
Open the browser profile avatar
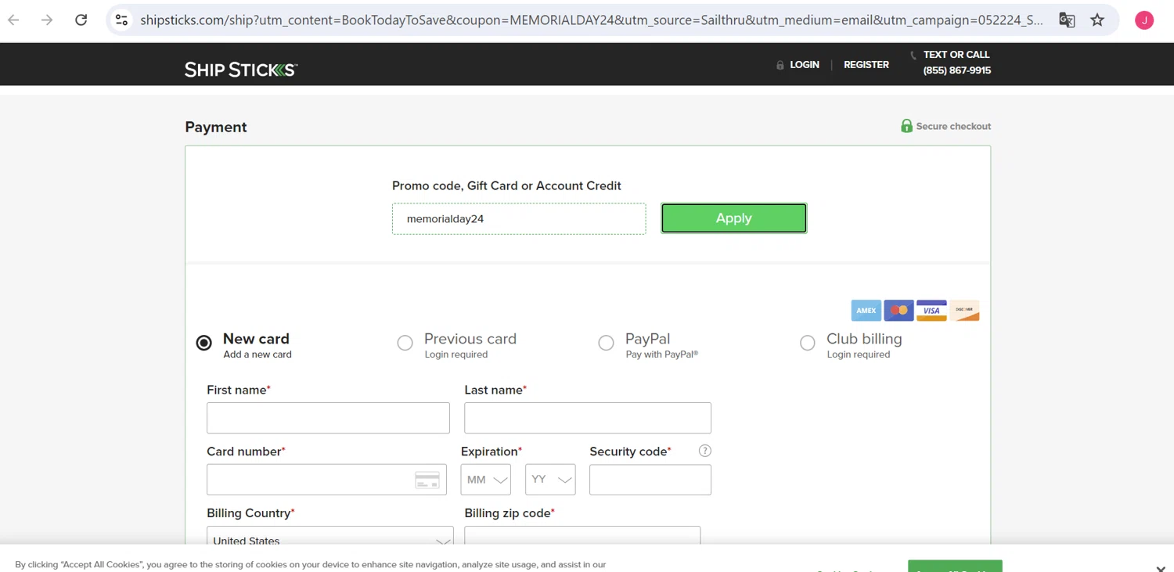(1144, 20)
